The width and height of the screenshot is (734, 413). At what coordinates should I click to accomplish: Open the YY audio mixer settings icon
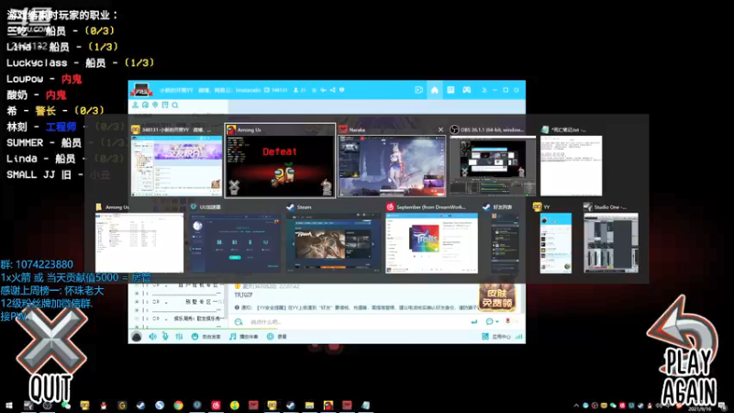point(179,336)
